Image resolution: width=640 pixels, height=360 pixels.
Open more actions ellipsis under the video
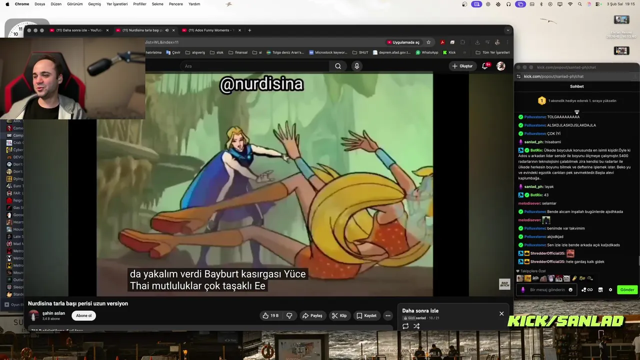coord(387,315)
